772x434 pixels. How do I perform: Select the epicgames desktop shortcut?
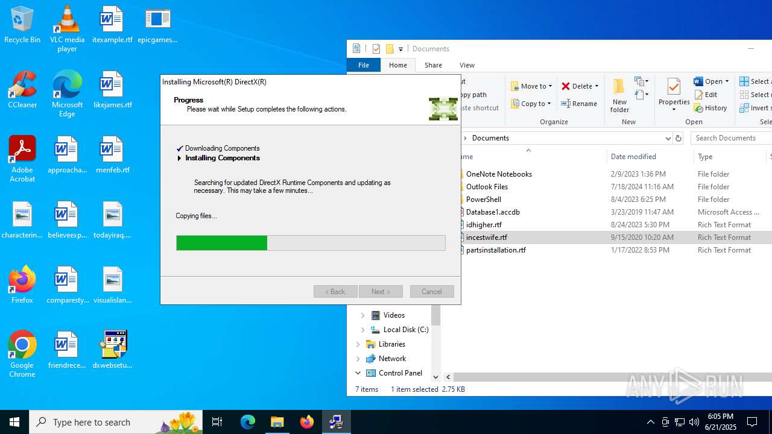click(157, 25)
